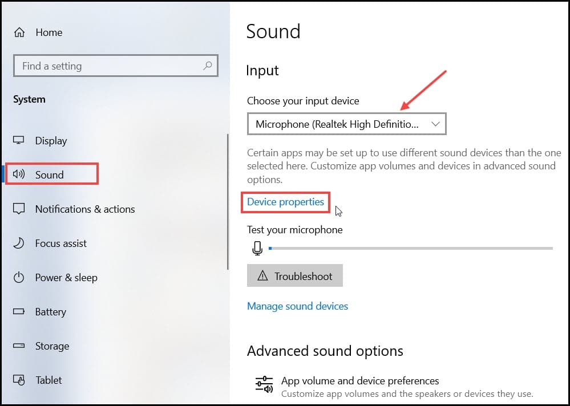Image resolution: width=570 pixels, height=406 pixels.
Task: Open Notifications & actions via its sidebar icon
Action: point(19,209)
